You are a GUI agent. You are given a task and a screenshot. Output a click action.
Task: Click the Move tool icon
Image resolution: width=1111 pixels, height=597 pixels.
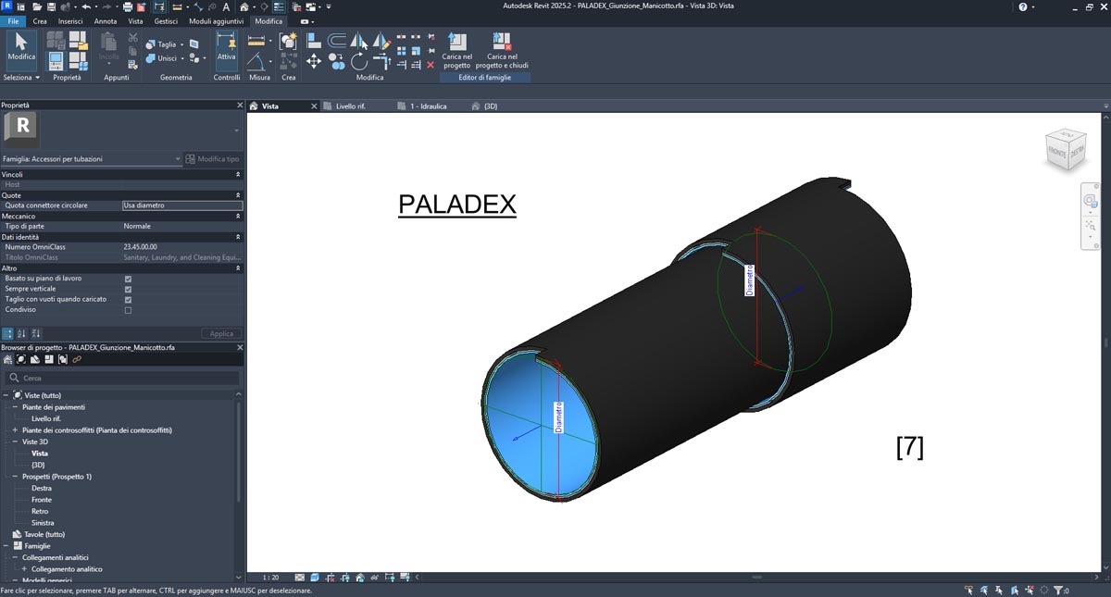[314, 61]
